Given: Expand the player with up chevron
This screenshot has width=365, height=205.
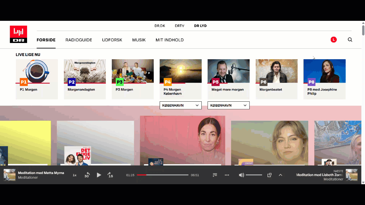Looking at the screenshot, I should (x=280, y=175).
